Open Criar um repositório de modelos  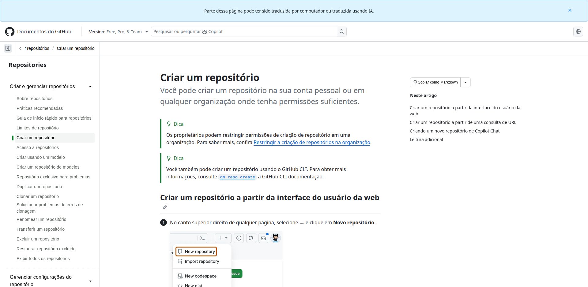(48, 167)
